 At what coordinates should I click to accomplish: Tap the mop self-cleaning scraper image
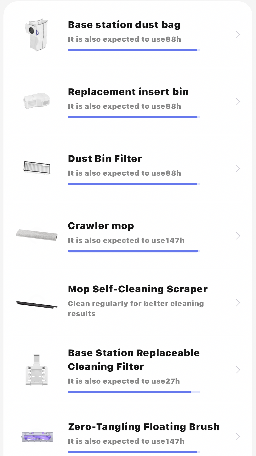point(37,304)
